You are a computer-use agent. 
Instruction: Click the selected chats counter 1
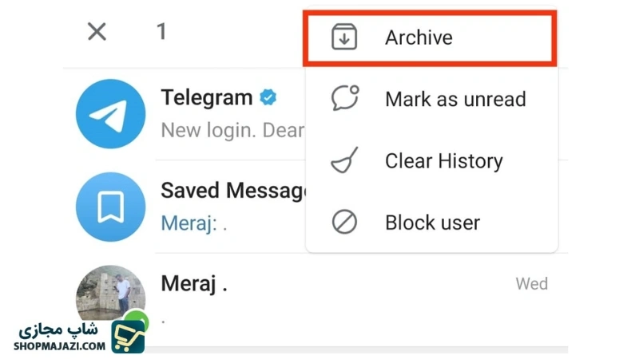pos(161,32)
